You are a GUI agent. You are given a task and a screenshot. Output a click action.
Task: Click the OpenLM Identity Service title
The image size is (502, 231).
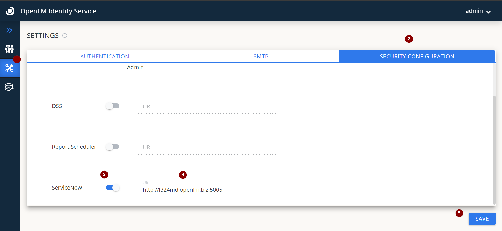(58, 11)
